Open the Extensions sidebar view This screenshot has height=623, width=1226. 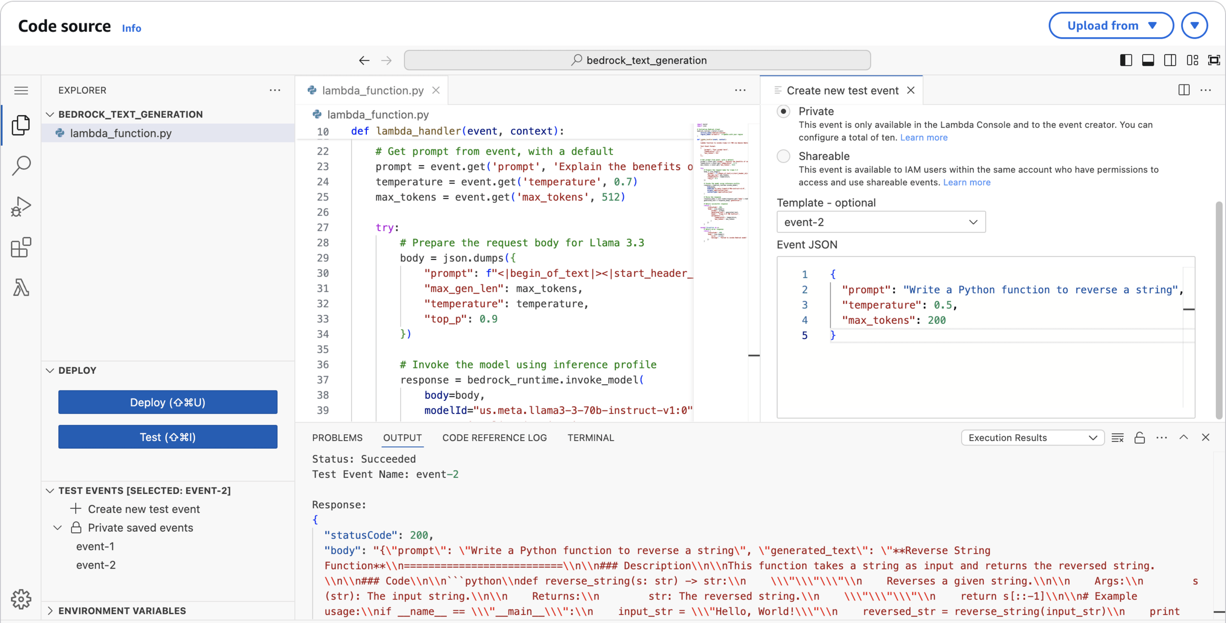pyautogui.click(x=21, y=247)
